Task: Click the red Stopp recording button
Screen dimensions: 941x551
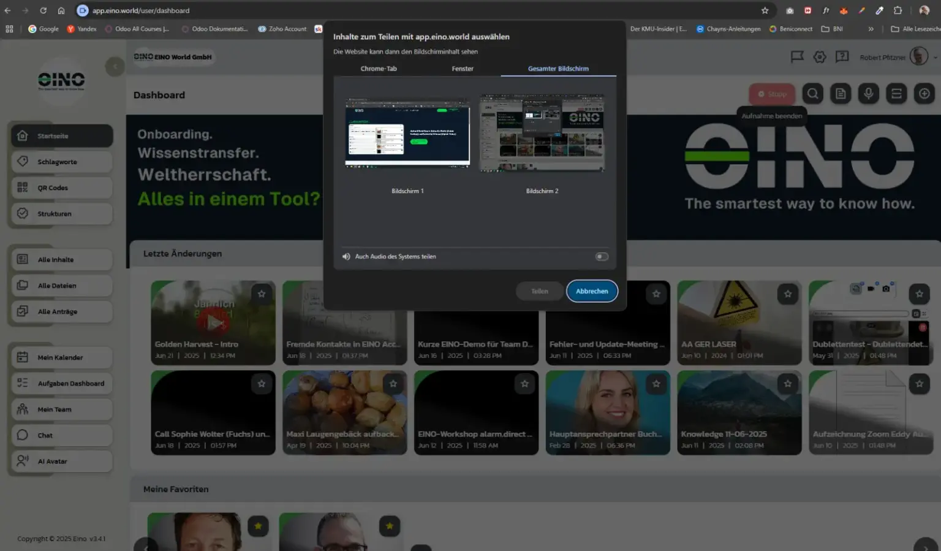Action: 772,94
